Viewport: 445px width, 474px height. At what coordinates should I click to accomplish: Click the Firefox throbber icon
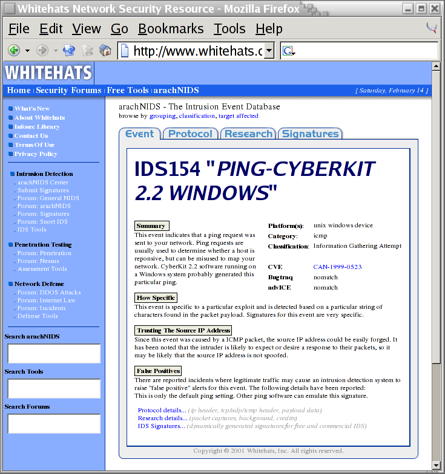(432, 28)
